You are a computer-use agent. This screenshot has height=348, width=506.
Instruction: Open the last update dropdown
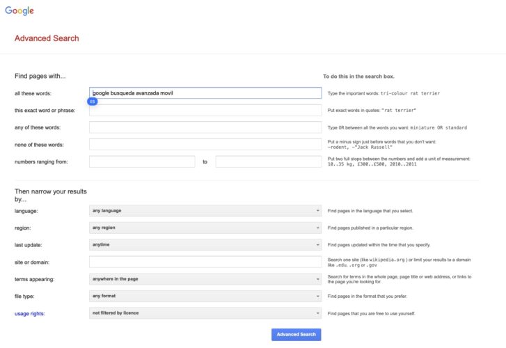pyautogui.click(x=205, y=245)
